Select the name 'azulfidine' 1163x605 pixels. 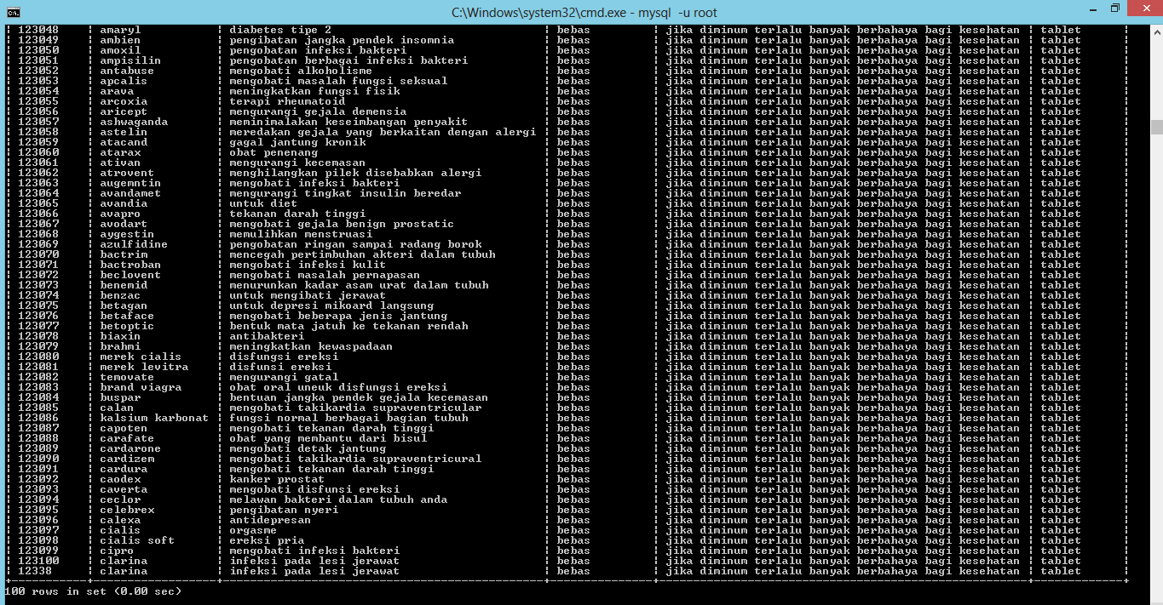134,244
